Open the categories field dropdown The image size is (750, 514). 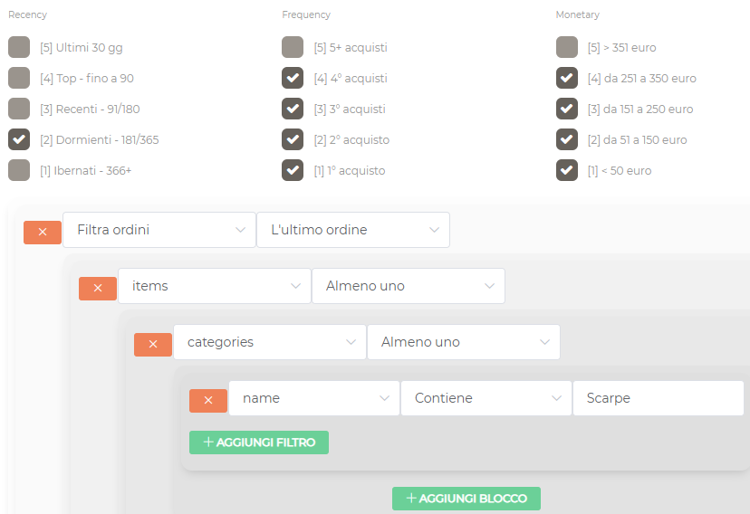[270, 342]
